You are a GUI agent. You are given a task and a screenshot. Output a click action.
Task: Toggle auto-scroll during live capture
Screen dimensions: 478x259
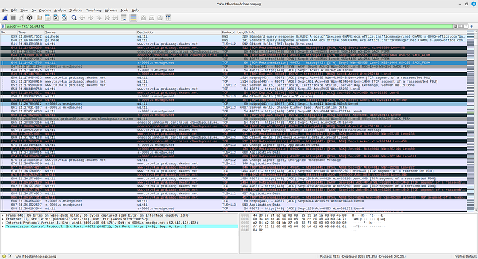(x=124, y=18)
